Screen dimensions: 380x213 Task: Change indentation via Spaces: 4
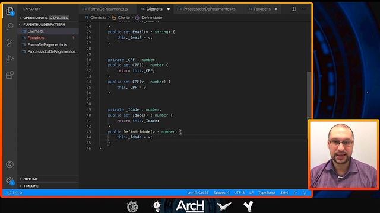pyautogui.click(x=221, y=193)
